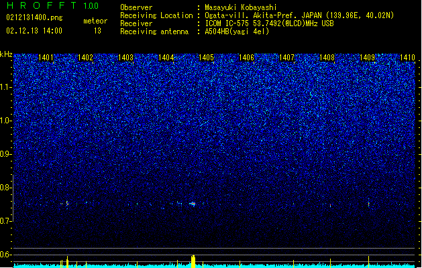422x268 pixels.
Task: Click the antenna value A504HB(yagi 4el)
Action: click(x=237, y=31)
